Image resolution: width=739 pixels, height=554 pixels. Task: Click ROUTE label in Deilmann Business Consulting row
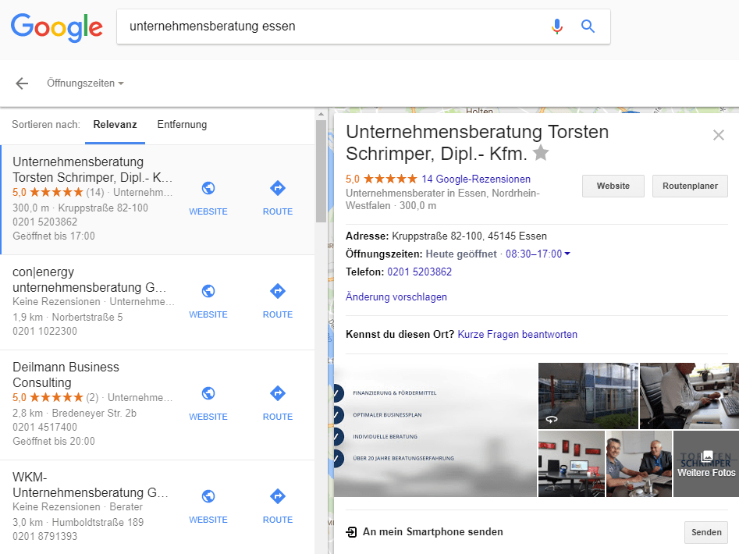(278, 417)
